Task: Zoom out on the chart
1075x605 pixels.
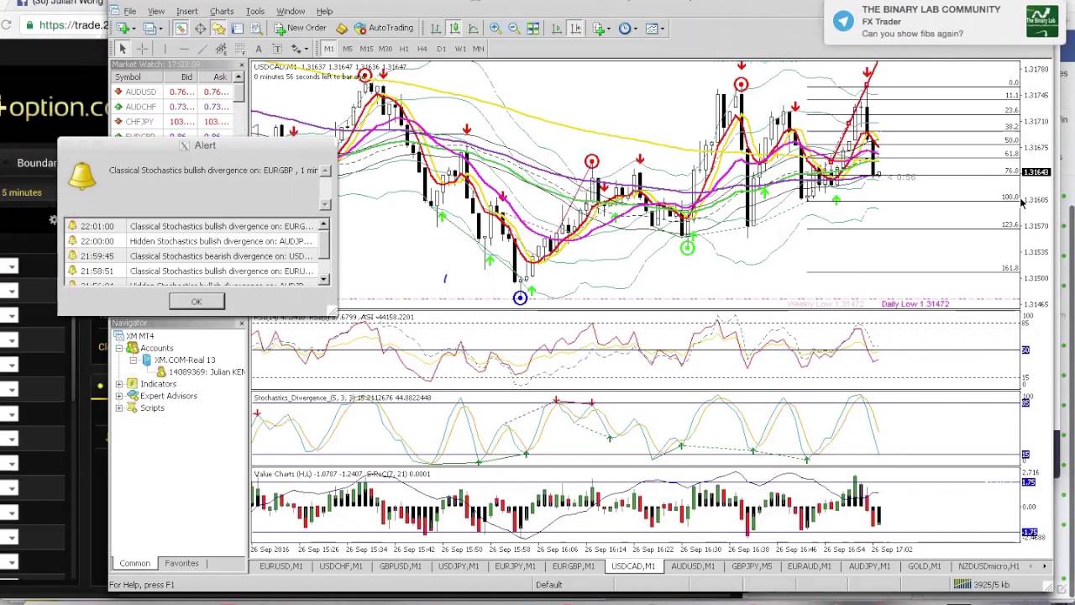Action: pyautogui.click(x=514, y=29)
